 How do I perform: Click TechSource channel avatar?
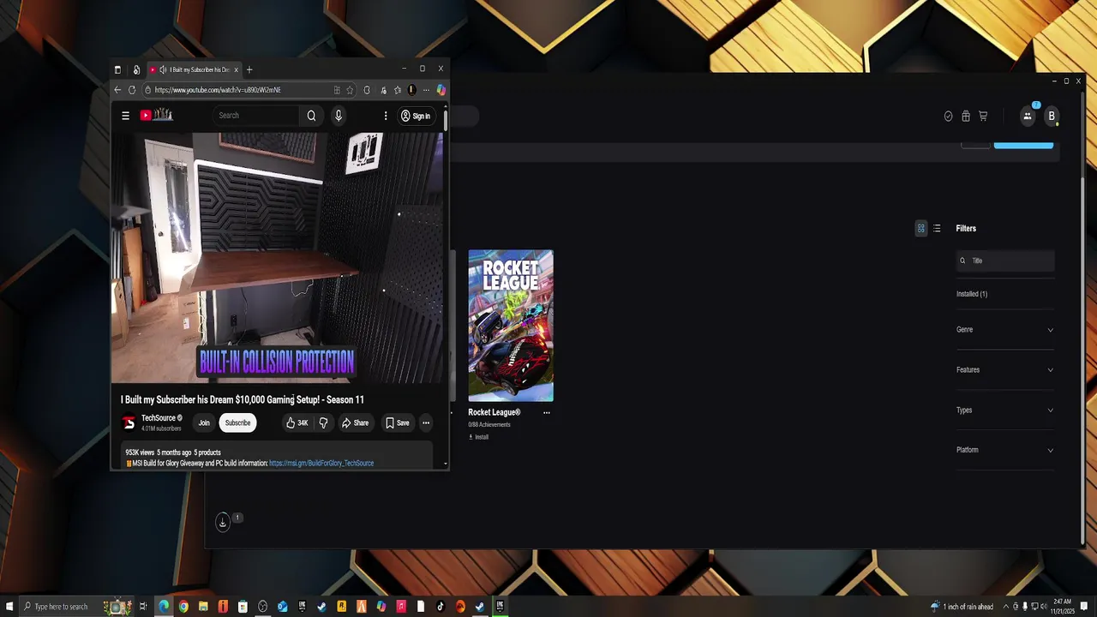pyautogui.click(x=129, y=422)
